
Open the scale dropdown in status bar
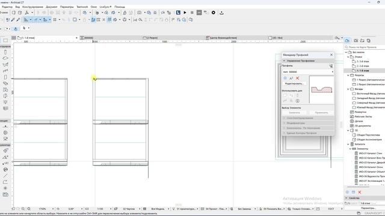tap(111, 209)
